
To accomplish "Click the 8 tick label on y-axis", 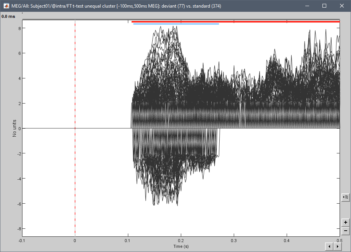I will tap(20, 29).
